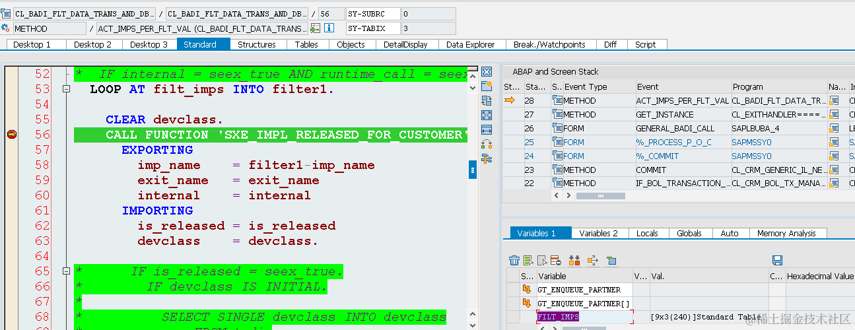This screenshot has height=330, width=855.
Task: Click the maximize horizontally icon beside the editor
Action: (487, 130)
